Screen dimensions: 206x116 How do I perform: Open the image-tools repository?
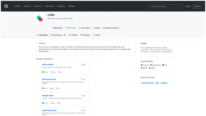pos(48,95)
